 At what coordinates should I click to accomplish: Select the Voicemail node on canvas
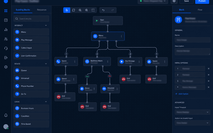(110, 89)
